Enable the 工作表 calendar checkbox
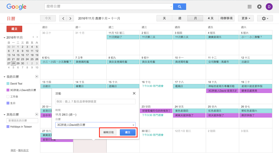This screenshot has height=153, width=279. [x=8, y=97]
